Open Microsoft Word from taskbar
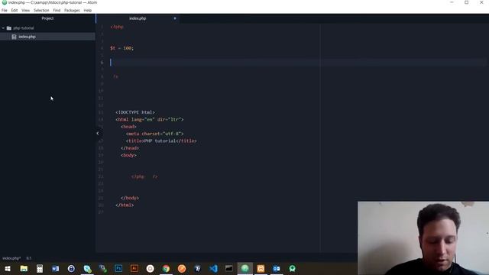The height and width of the screenshot is (275, 489). pos(56,268)
